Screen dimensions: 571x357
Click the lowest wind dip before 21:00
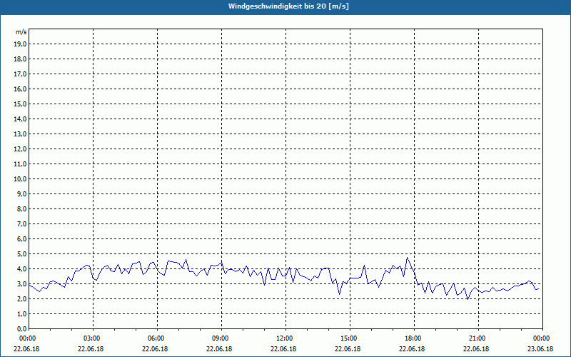click(x=468, y=299)
